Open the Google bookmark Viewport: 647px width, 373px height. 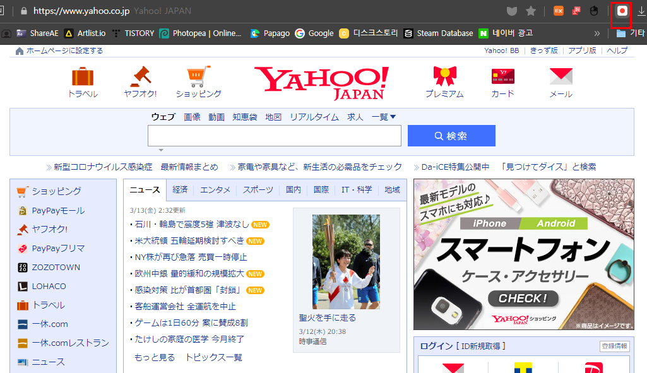click(x=314, y=33)
